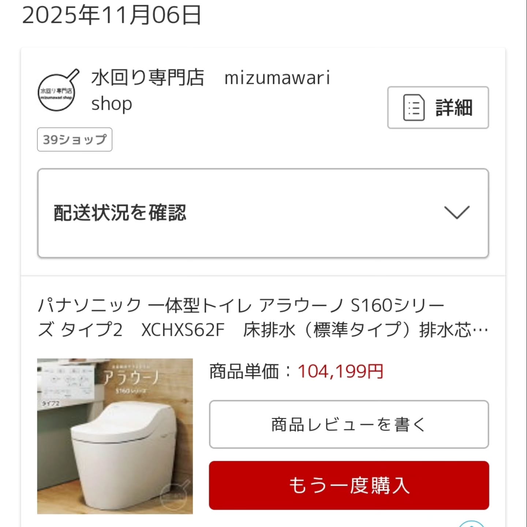Click the downward chevron in 配送状況を確認

pos(457,212)
